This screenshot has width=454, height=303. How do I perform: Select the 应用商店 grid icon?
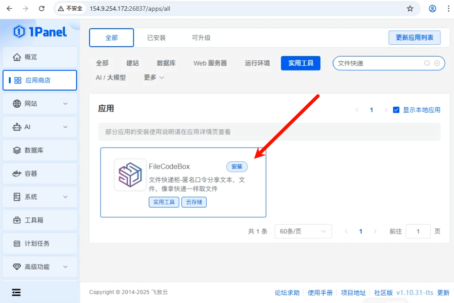(x=18, y=80)
